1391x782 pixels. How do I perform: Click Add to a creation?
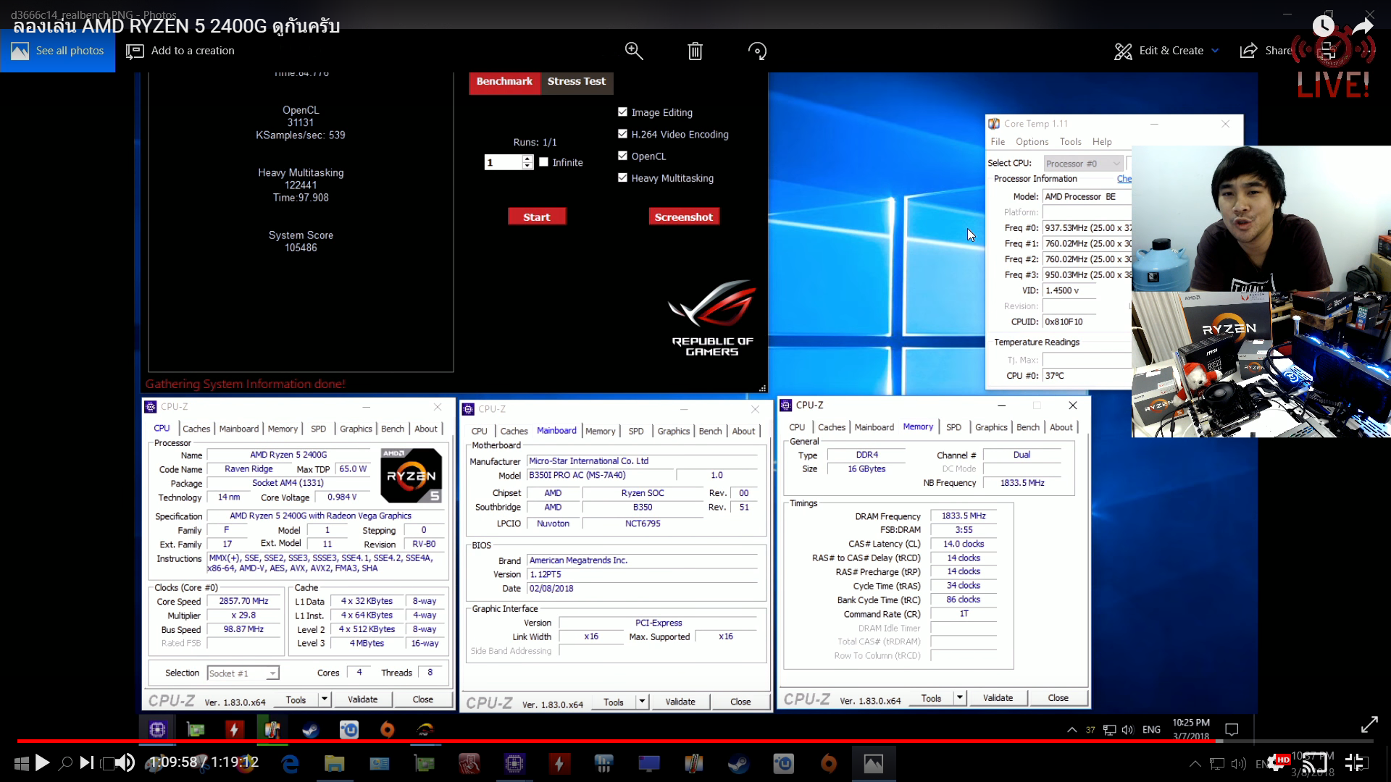[x=180, y=51]
